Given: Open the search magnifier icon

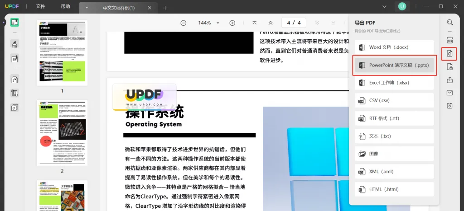Looking at the screenshot, I should (450, 23).
